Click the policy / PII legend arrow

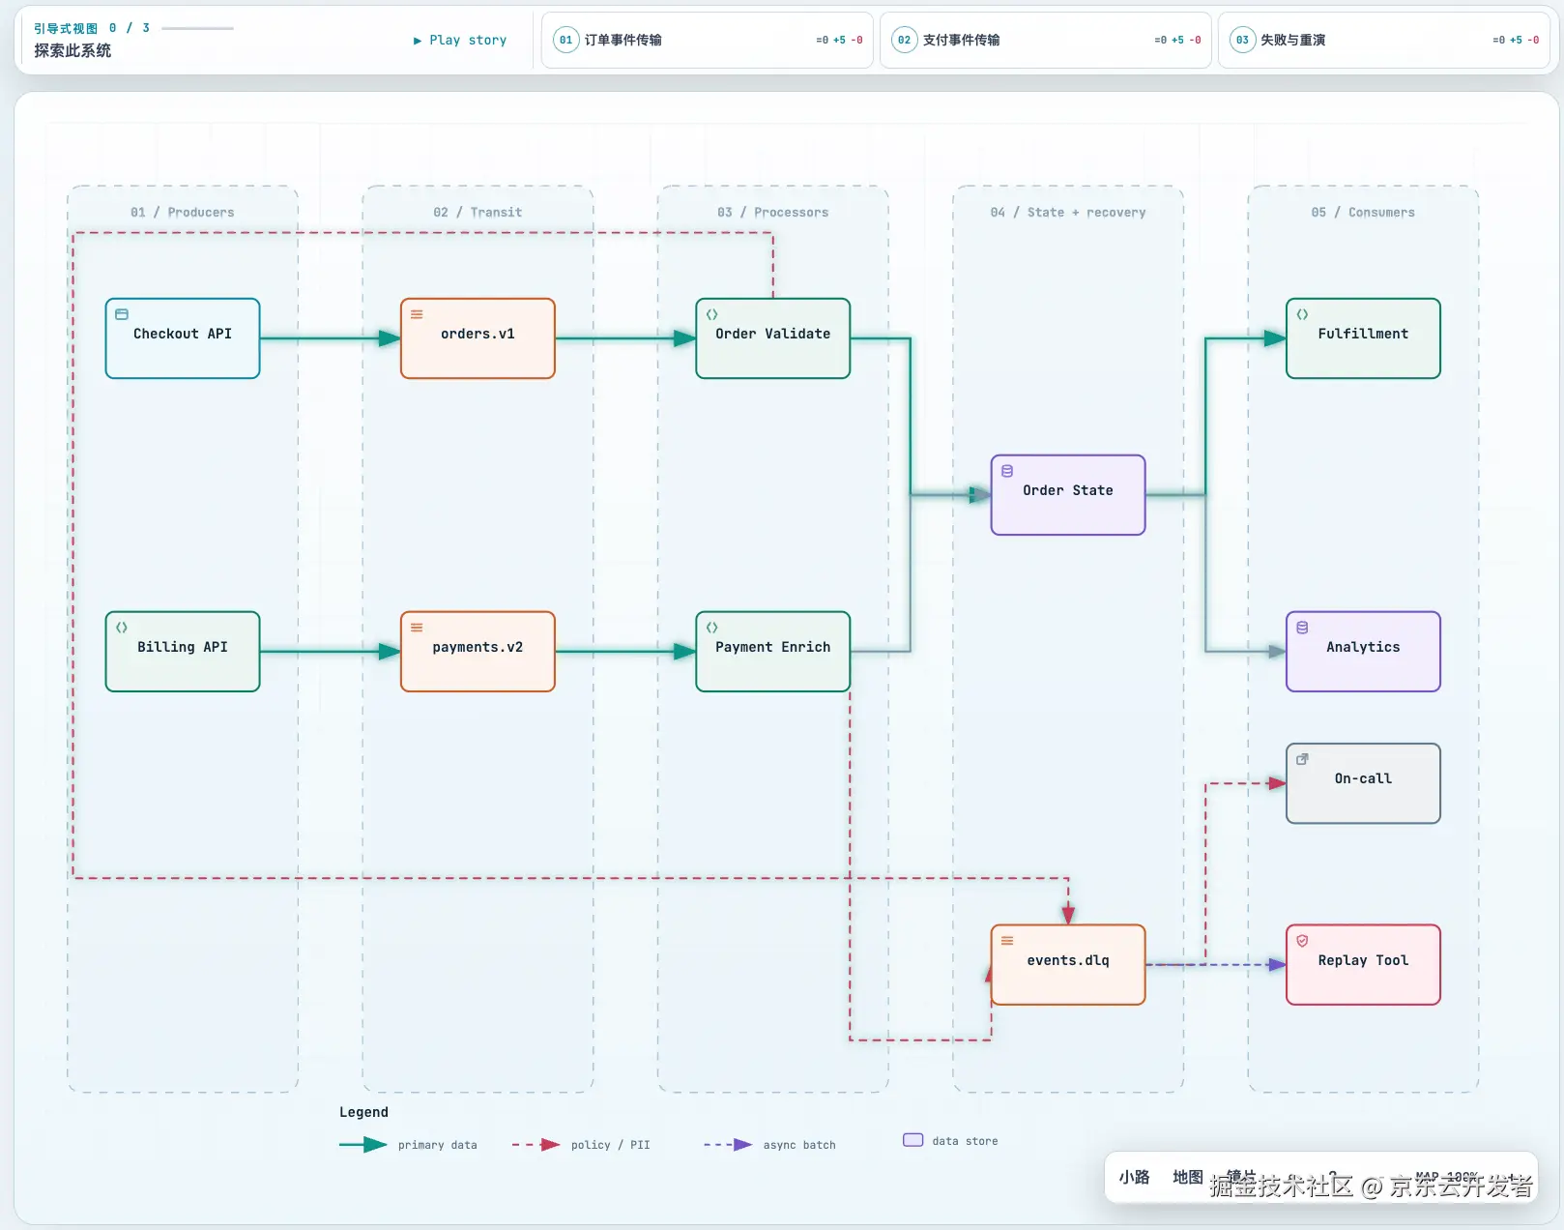(536, 1145)
